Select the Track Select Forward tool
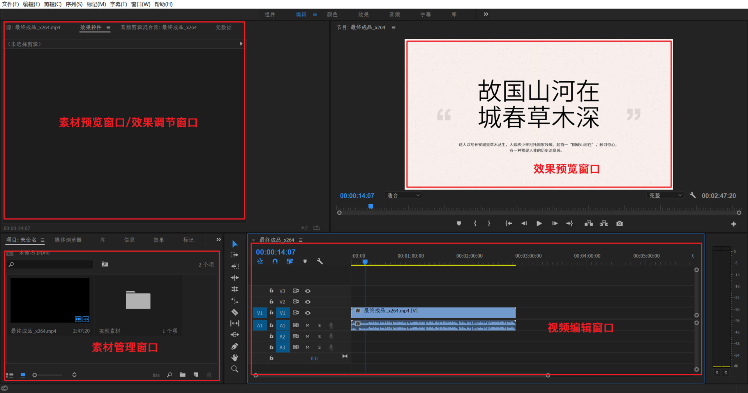The width and height of the screenshot is (748, 393). tap(235, 255)
